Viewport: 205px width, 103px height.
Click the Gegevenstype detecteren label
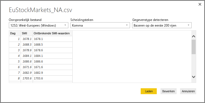(150, 20)
